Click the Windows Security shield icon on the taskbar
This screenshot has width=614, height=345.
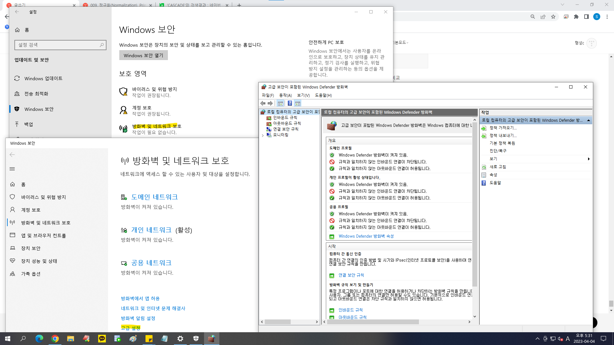[196, 339]
